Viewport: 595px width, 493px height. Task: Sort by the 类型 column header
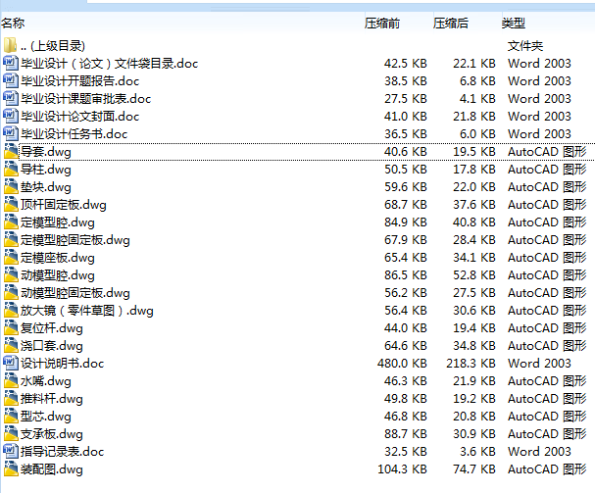(513, 24)
